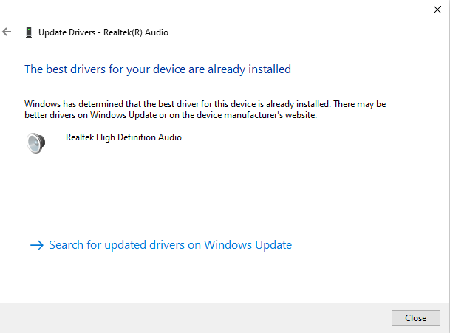Click the words Search for in the link

75,245
